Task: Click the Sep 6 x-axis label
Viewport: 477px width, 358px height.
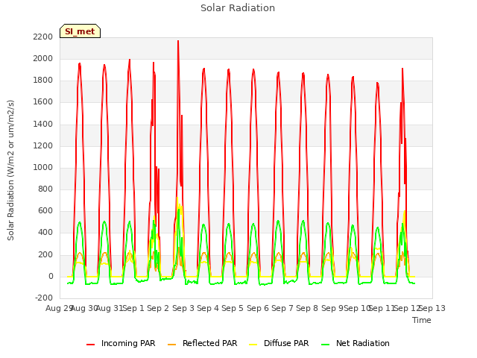Action: [258, 308]
